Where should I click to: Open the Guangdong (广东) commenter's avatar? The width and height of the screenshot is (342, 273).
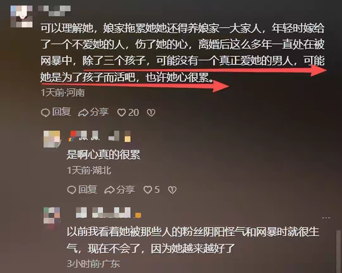coord(52,215)
